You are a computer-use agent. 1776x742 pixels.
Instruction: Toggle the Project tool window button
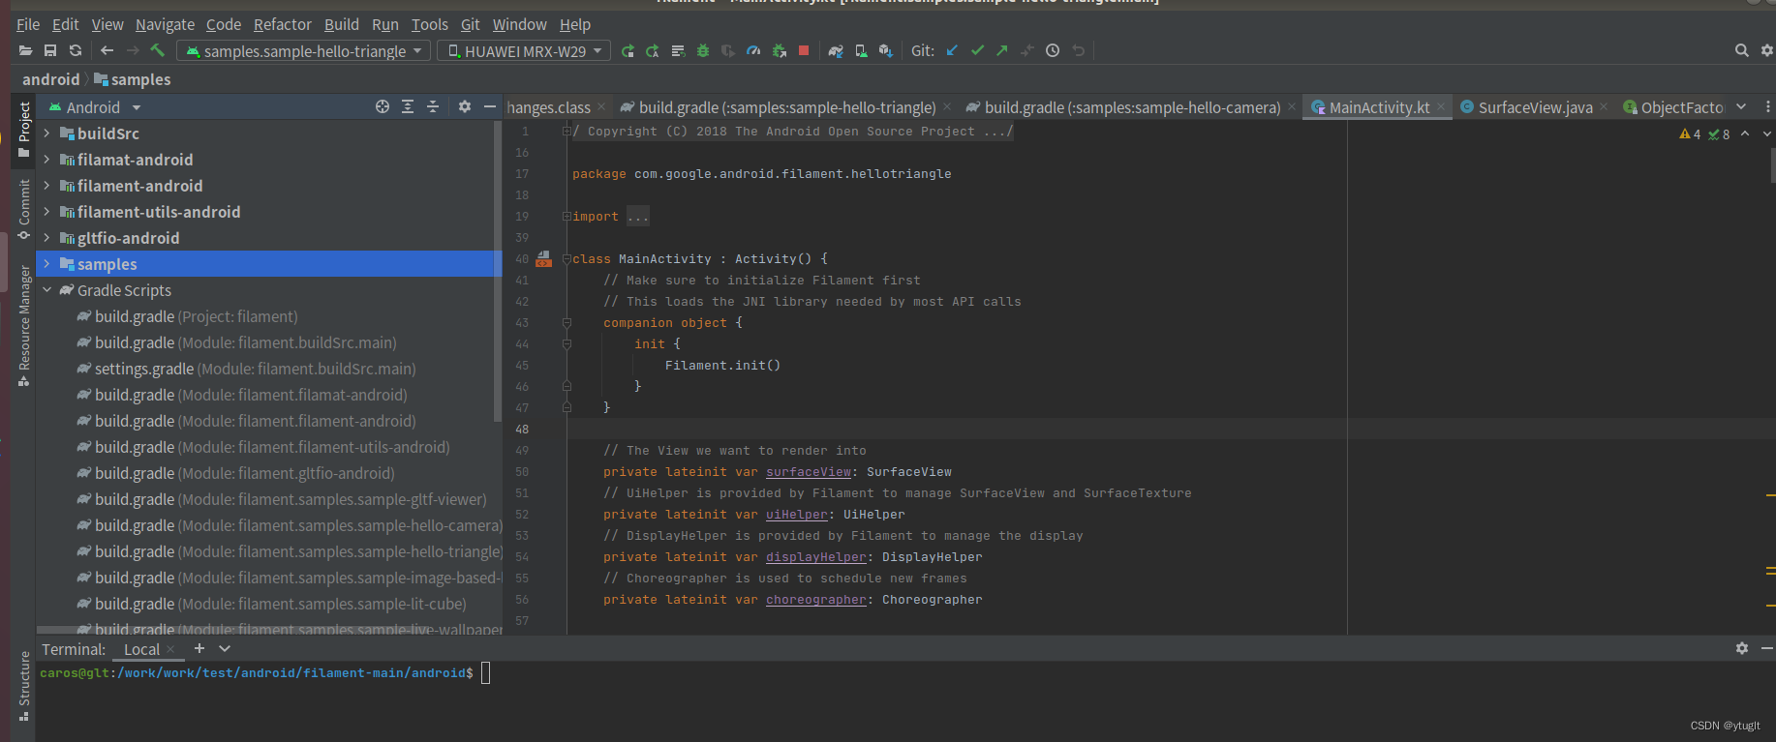tap(24, 131)
